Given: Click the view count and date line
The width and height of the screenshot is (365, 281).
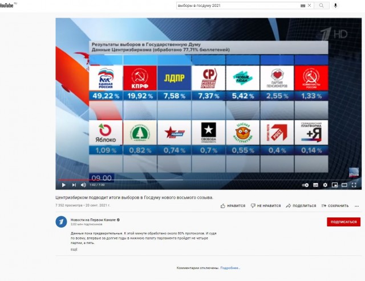Looking at the screenshot, I should (83, 205).
